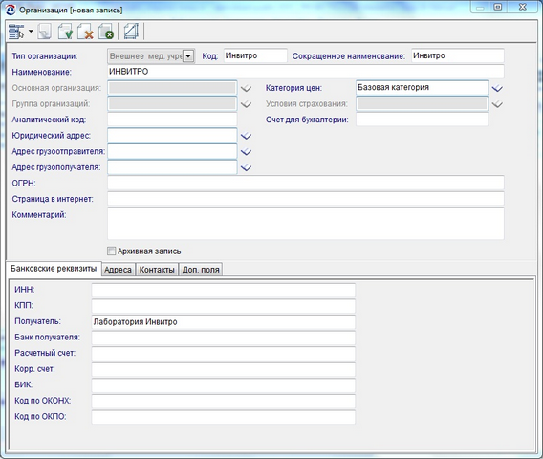Click the БИК input field
Screen dimensions: 543x459
(224, 385)
